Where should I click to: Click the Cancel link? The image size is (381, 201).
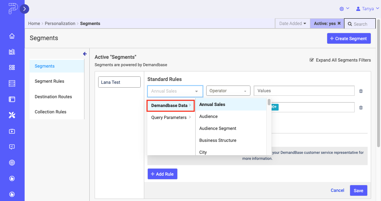tap(337, 190)
